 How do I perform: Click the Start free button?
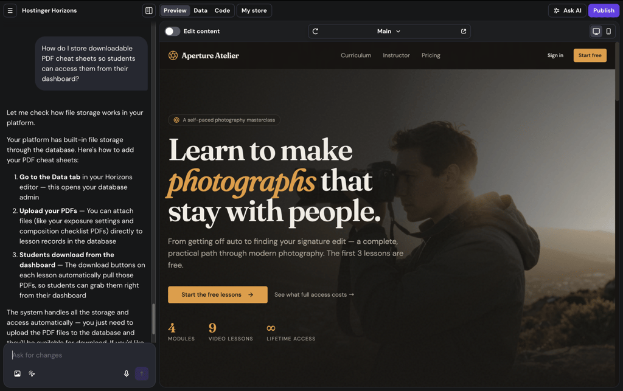[590, 55]
